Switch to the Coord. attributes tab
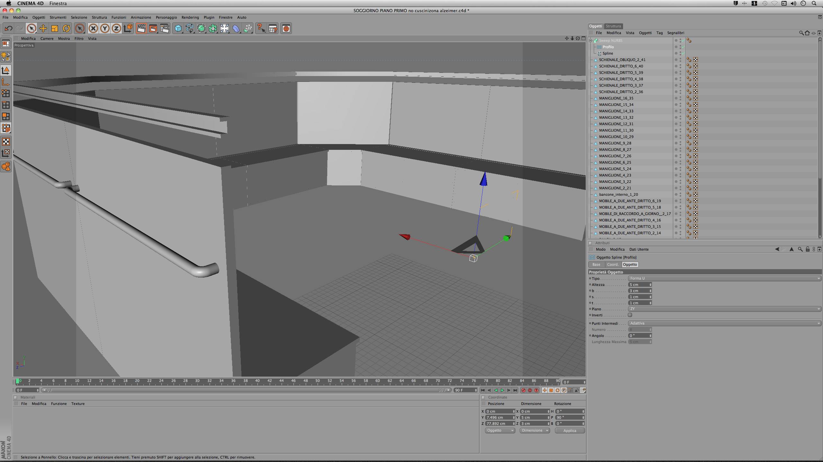The height and width of the screenshot is (462, 823). coord(612,264)
